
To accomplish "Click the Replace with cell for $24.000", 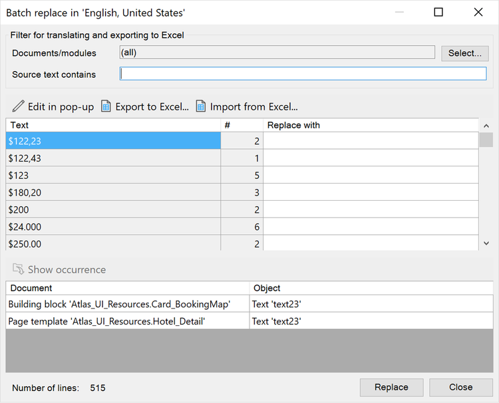I will point(371,227).
